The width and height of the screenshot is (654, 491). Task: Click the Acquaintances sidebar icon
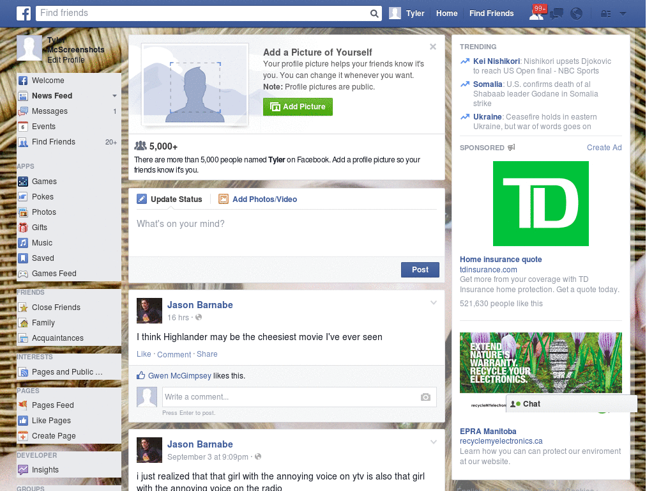click(x=23, y=338)
